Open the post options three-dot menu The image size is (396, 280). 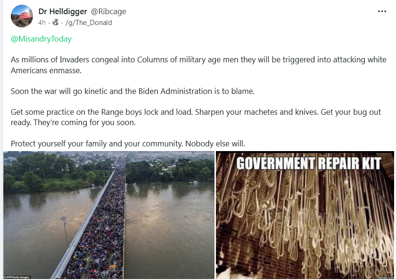(381, 11)
